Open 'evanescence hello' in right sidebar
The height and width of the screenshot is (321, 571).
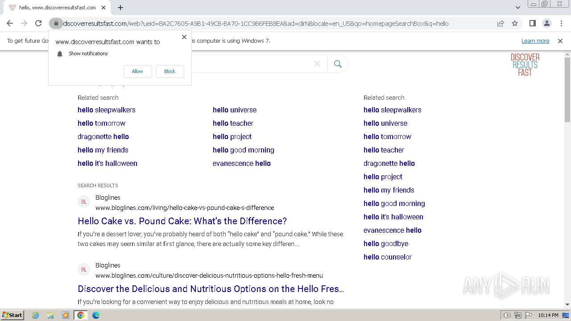(393, 230)
